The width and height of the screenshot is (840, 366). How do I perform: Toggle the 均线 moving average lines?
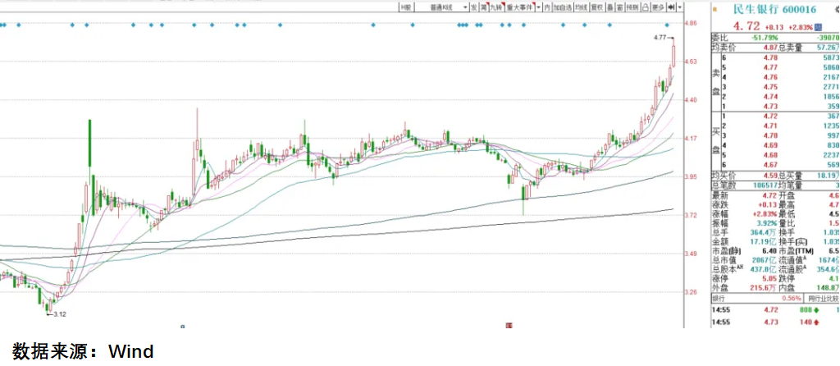[582, 7]
